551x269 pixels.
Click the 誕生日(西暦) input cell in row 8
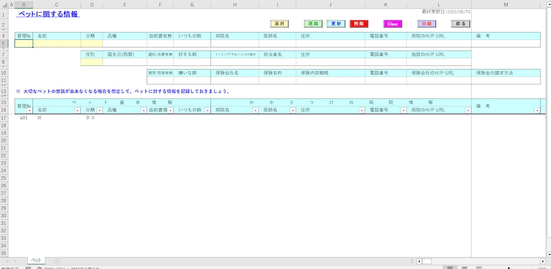(125, 62)
